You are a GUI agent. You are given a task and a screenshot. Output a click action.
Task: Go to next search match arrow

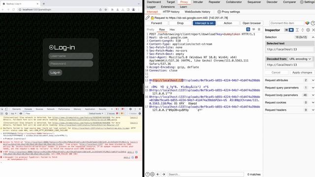(x=163, y=174)
